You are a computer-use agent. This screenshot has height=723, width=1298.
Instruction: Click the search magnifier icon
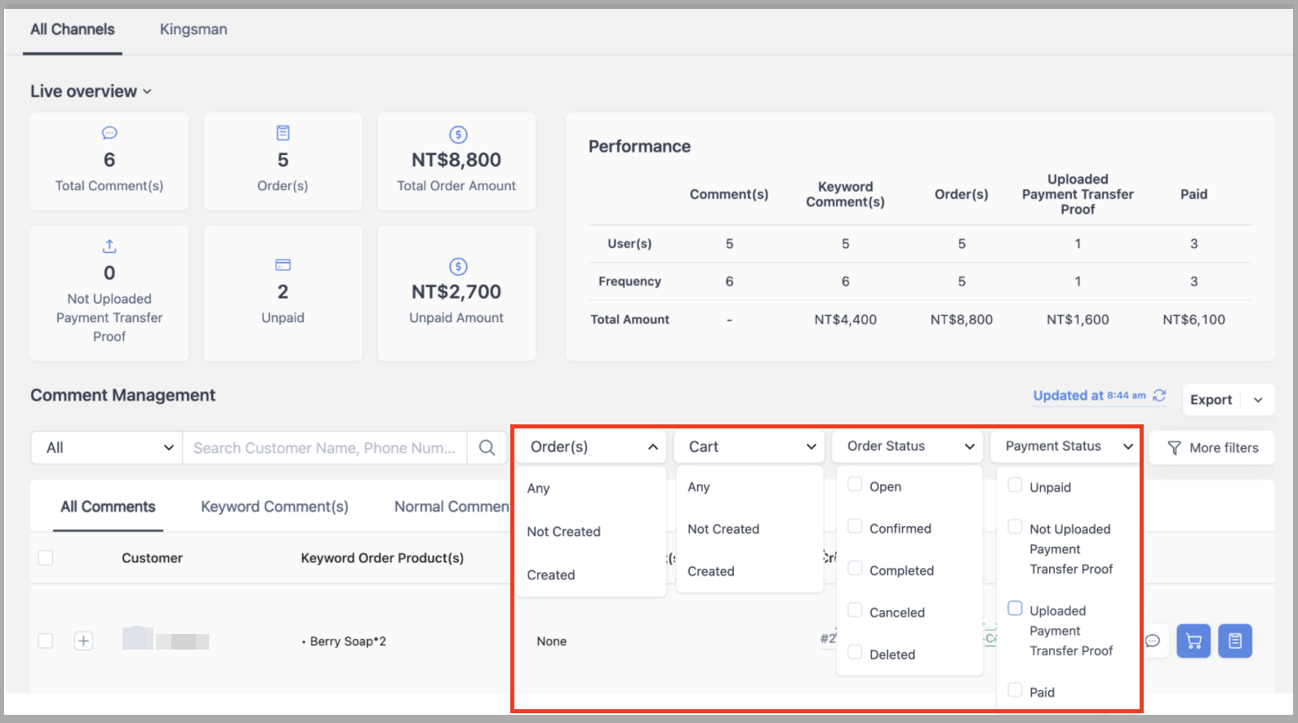(x=487, y=447)
